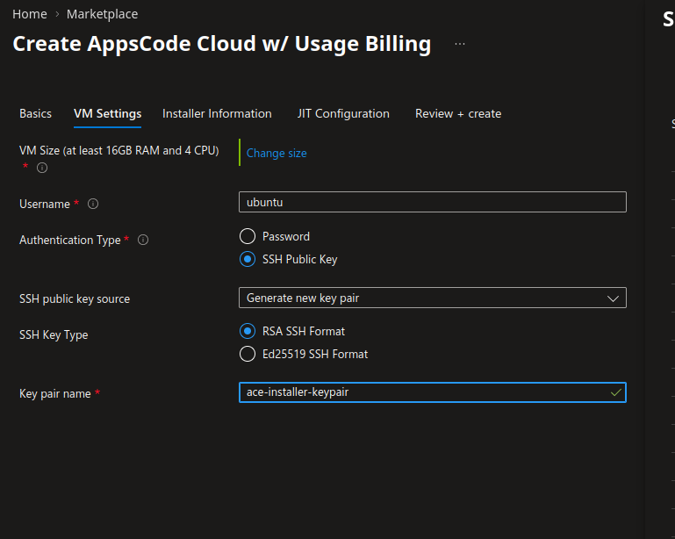The image size is (675, 539).
Task: Go to Marketplace via the breadcrumb
Action: pyautogui.click(x=102, y=14)
